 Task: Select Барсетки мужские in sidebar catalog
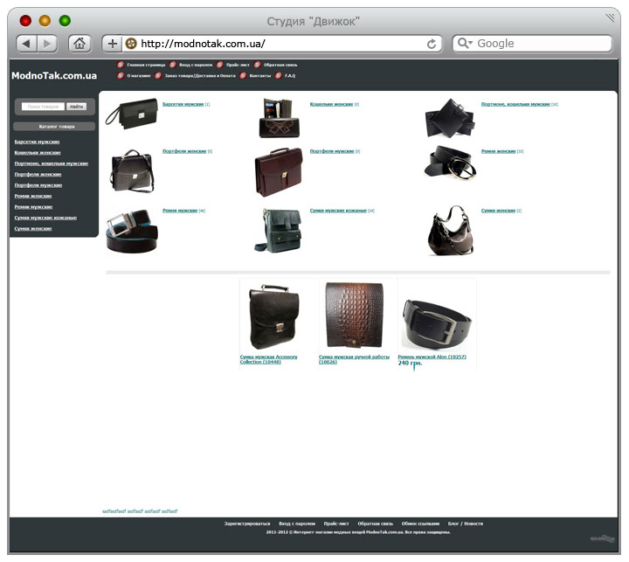pos(37,142)
